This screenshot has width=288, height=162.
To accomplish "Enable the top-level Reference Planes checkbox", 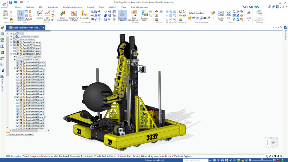I will 14,39.
